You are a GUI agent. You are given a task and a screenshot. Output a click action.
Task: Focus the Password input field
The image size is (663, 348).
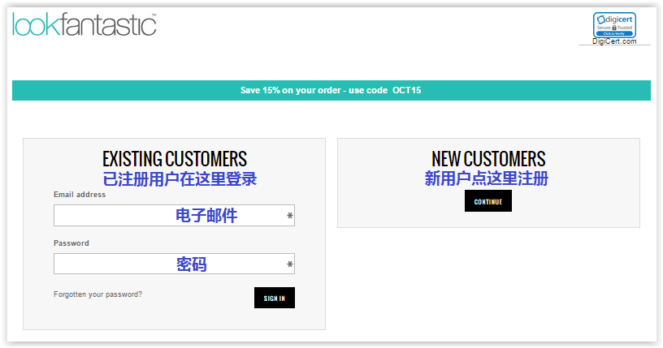(x=174, y=264)
